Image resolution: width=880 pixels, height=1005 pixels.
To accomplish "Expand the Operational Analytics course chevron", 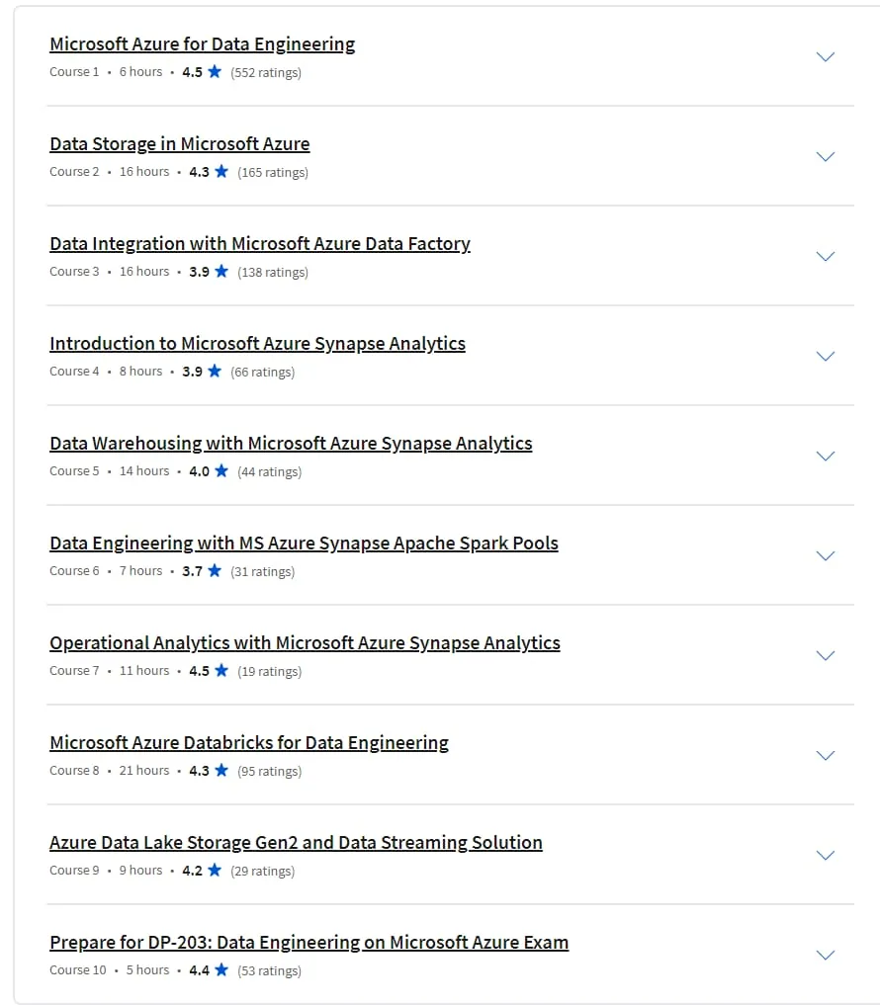I will [x=825, y=656].
